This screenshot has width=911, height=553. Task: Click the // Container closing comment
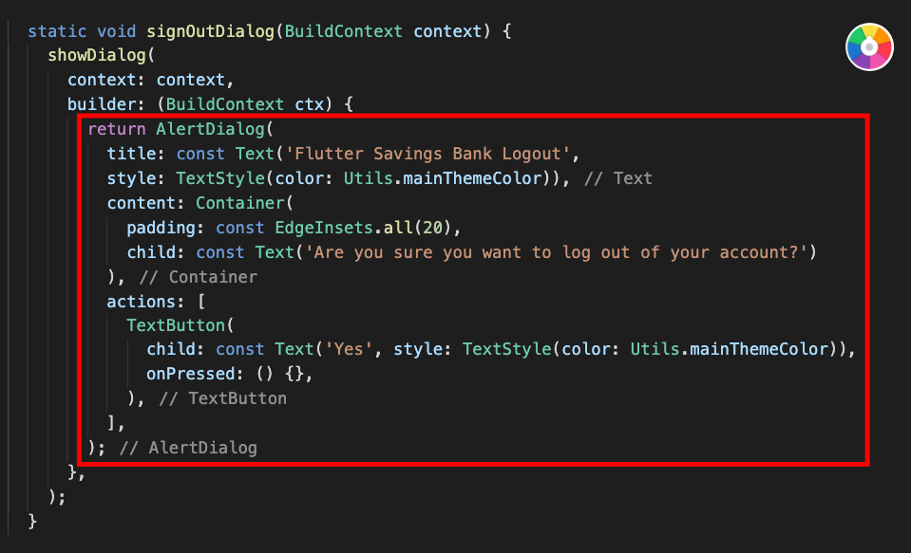pos(199,277)
